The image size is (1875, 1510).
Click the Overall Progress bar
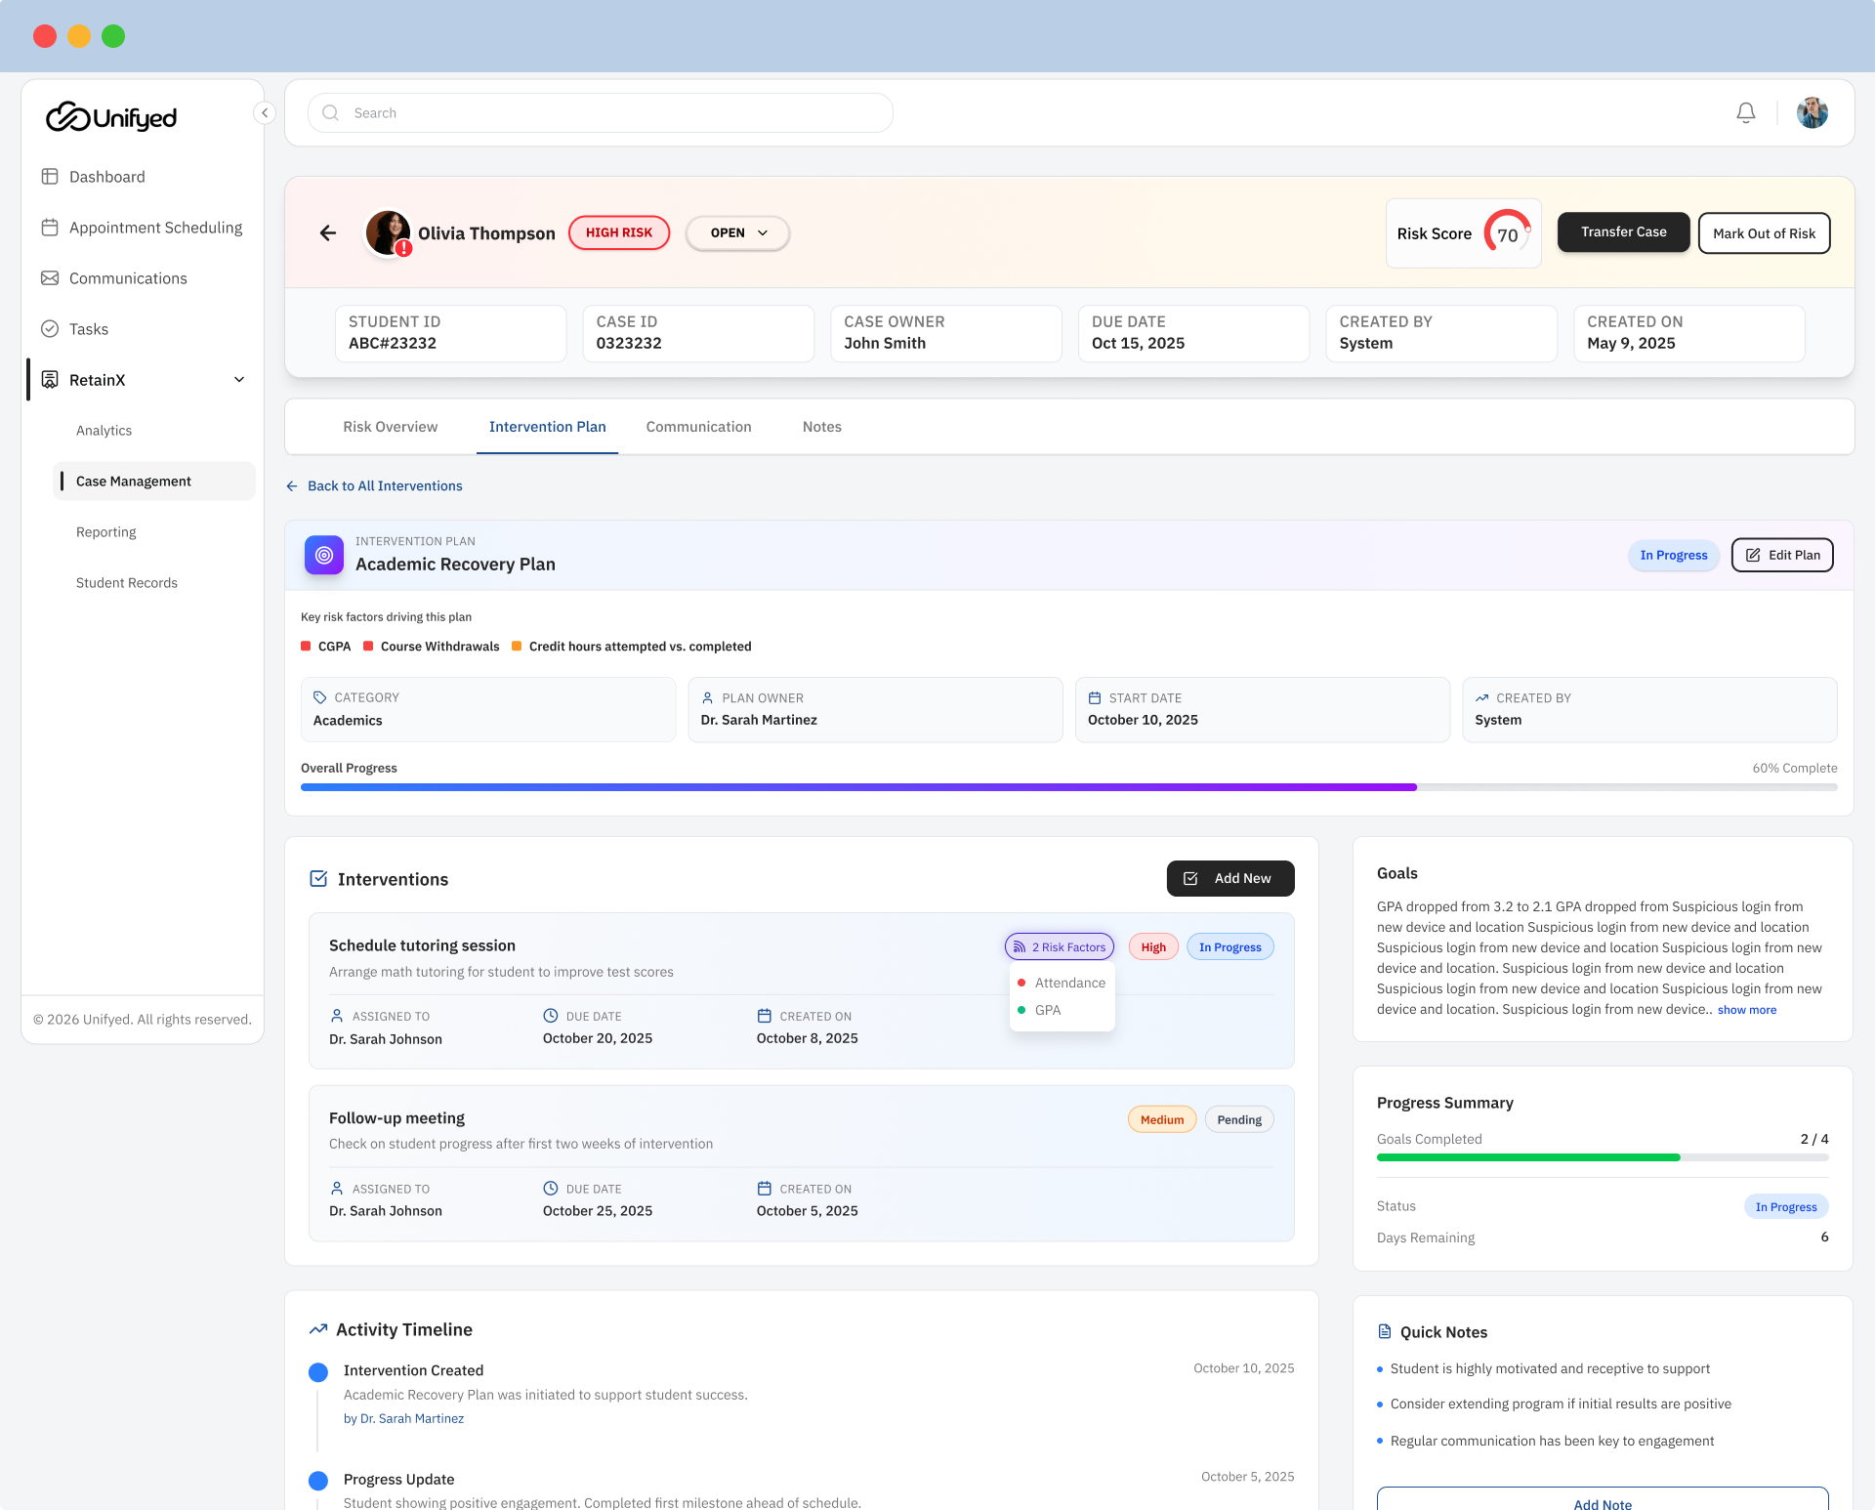click(1069, 787)
